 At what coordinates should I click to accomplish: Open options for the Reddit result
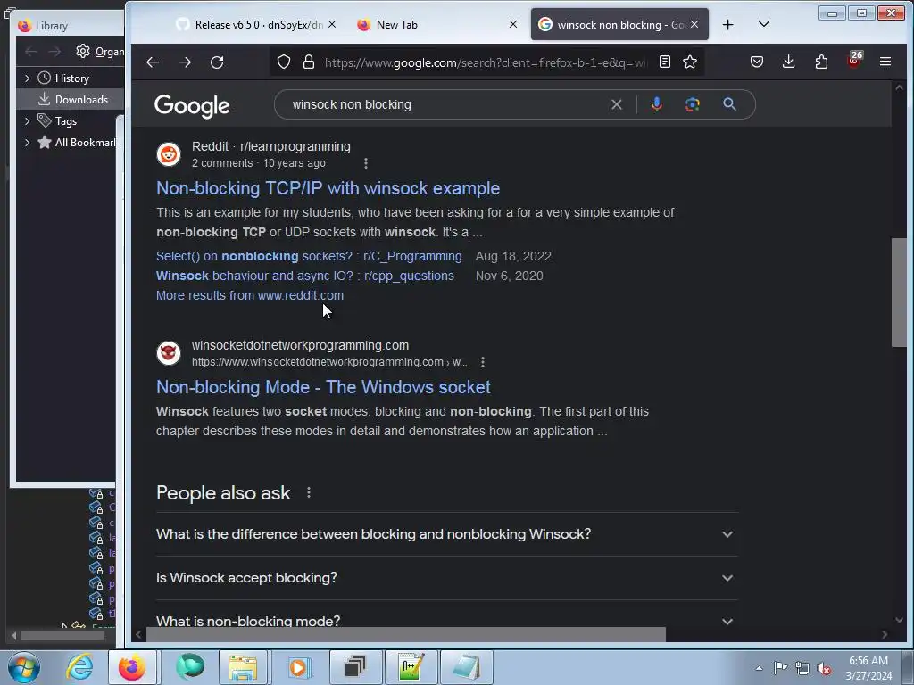pos(365,164)
